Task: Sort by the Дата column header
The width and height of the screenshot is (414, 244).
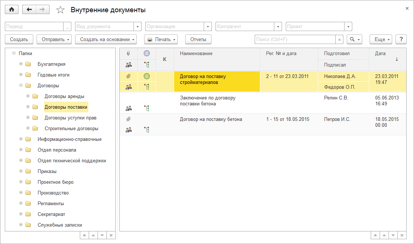Action: coord(387,59)
